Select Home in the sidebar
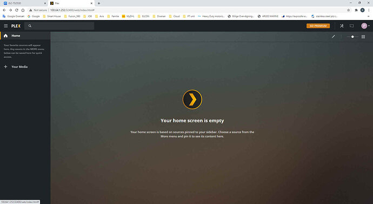 click(x=25, y=36)
